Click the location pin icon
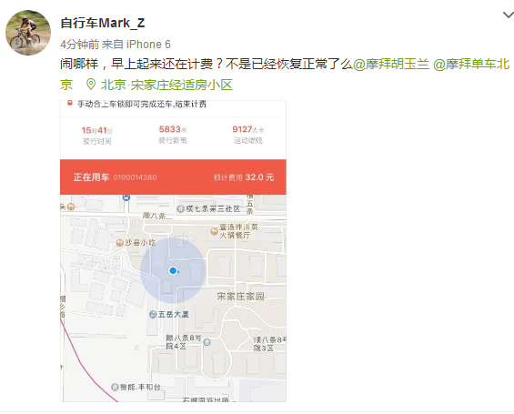 pyautogui.click(x=91, y=85)
